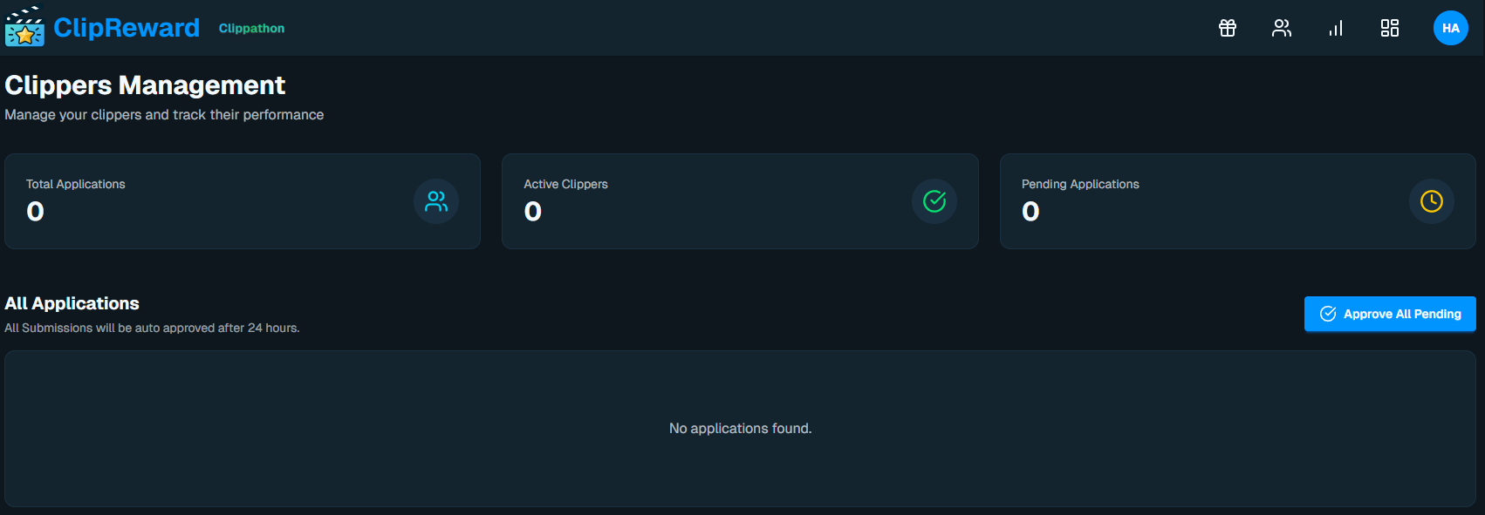Click the ClipReward clapperboard logo icon
This screenshot has width=1485, height=515.
pos(24,27)
